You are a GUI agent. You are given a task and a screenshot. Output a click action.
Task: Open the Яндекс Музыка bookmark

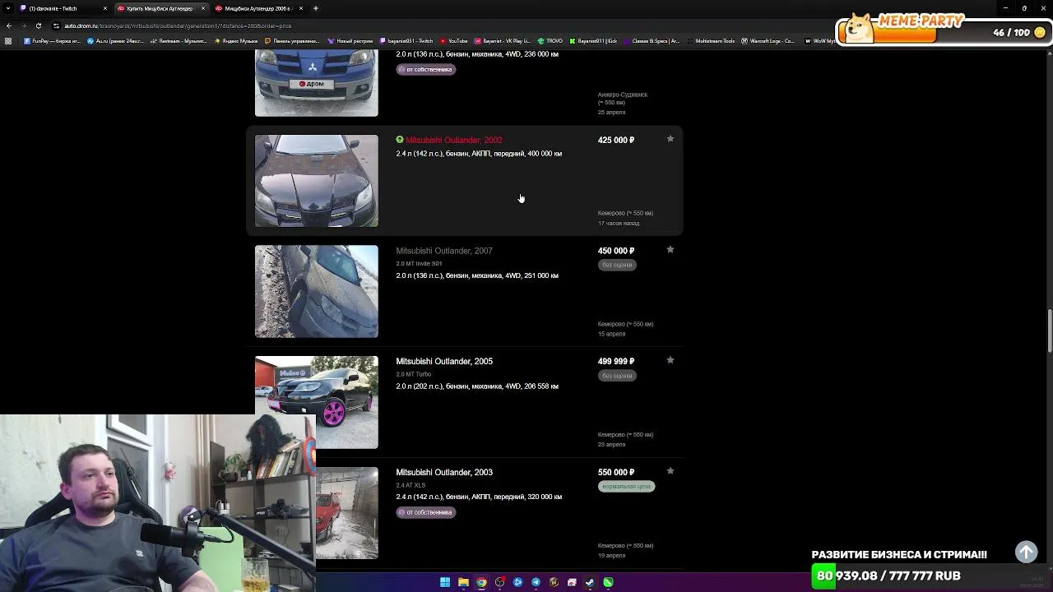pos(236,40)
